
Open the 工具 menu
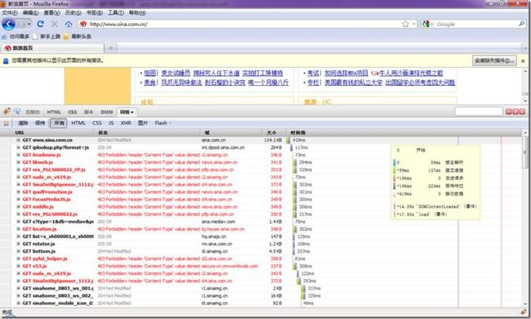click(x=115, y=13)
